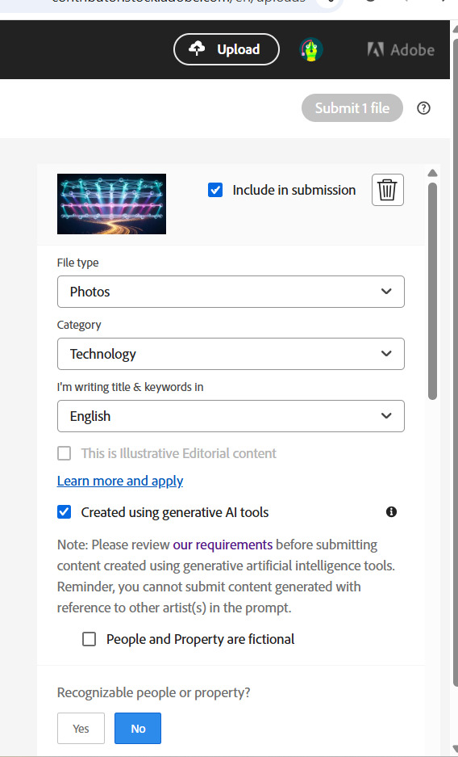The image size is (458, 757).
Task: Click the trash delete file icon
Action: click(388, 190)
